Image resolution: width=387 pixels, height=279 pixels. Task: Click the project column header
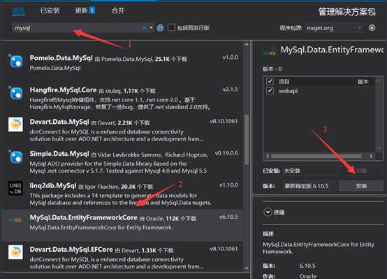click(284, 82)
